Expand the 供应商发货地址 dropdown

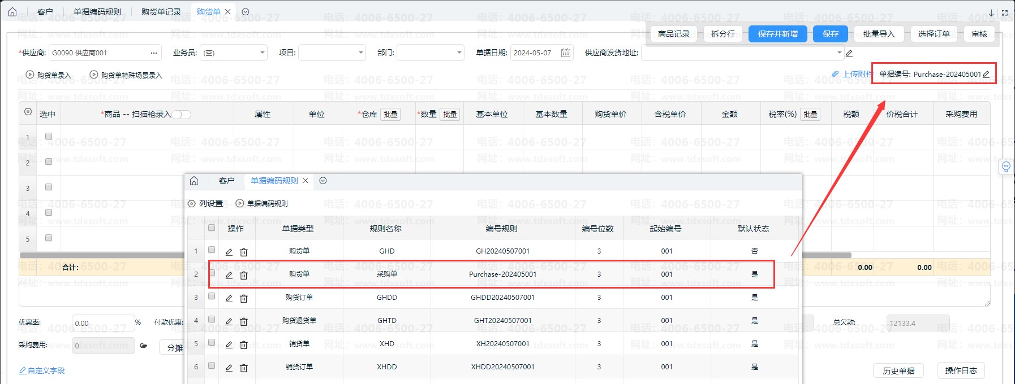coord(839,53)
